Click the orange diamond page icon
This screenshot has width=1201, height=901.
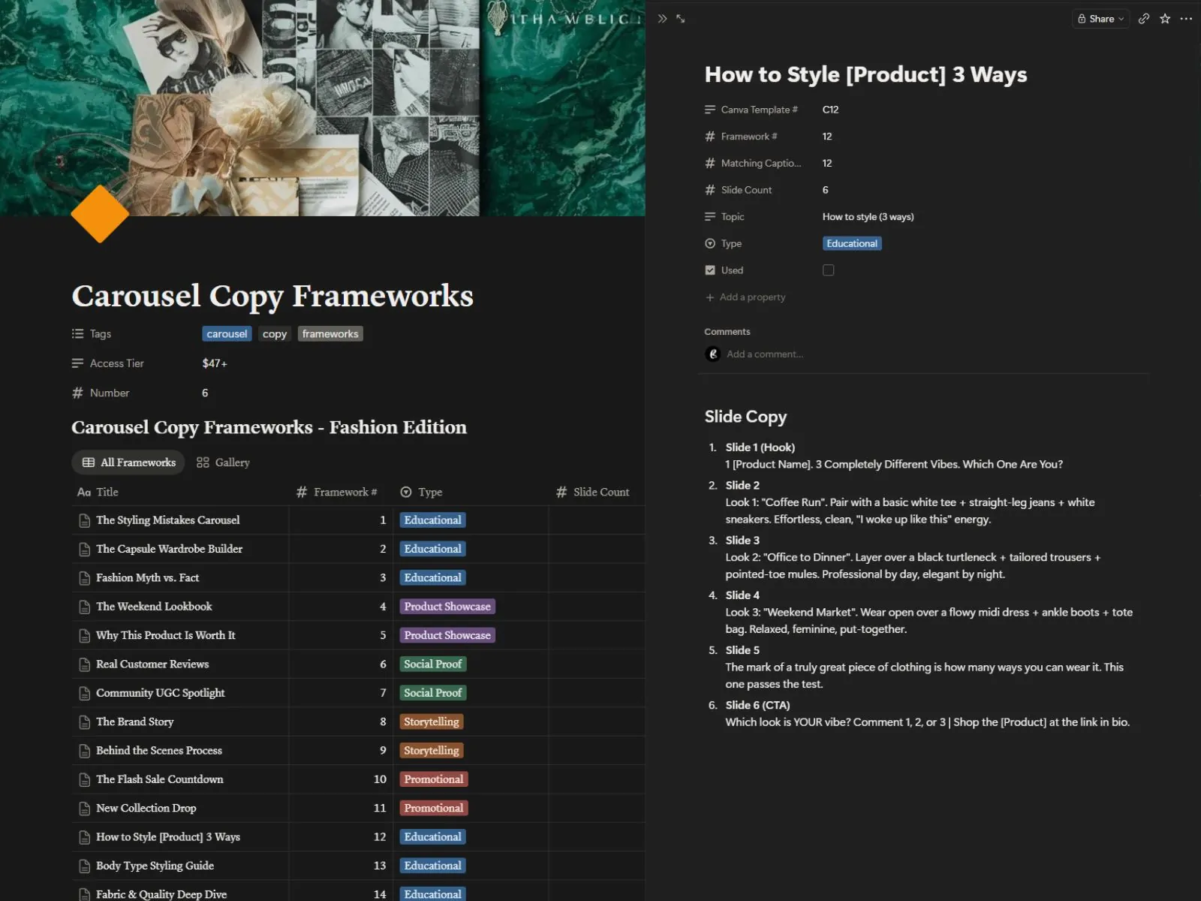click(100, 214)
